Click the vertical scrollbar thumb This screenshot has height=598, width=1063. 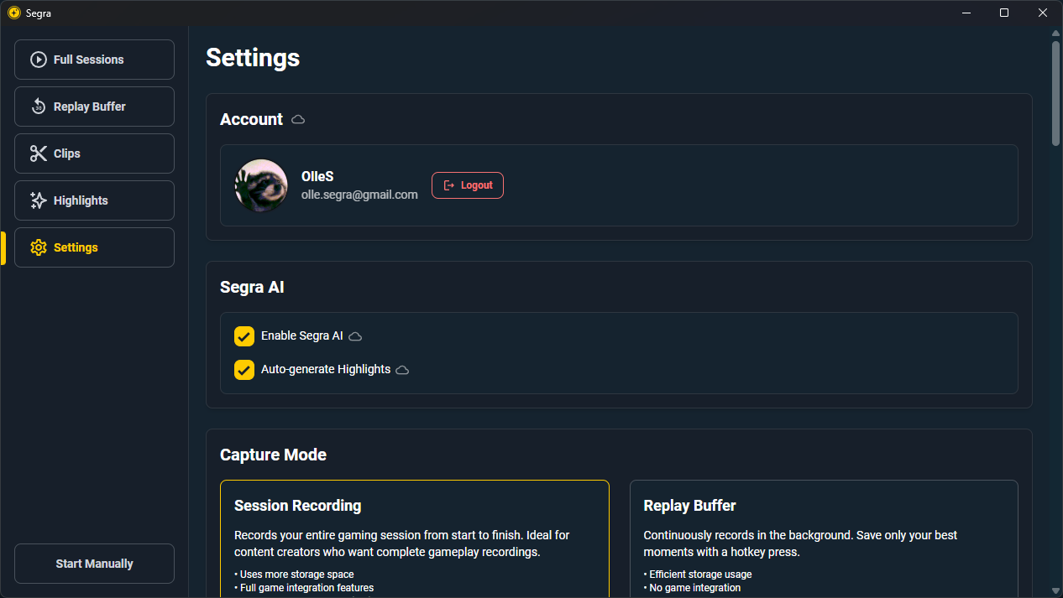tap(1055, 94)
